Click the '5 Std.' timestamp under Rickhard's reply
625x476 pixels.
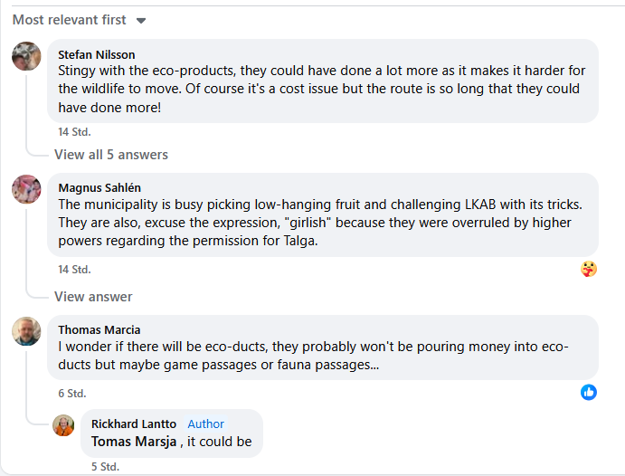pos(105,467)
